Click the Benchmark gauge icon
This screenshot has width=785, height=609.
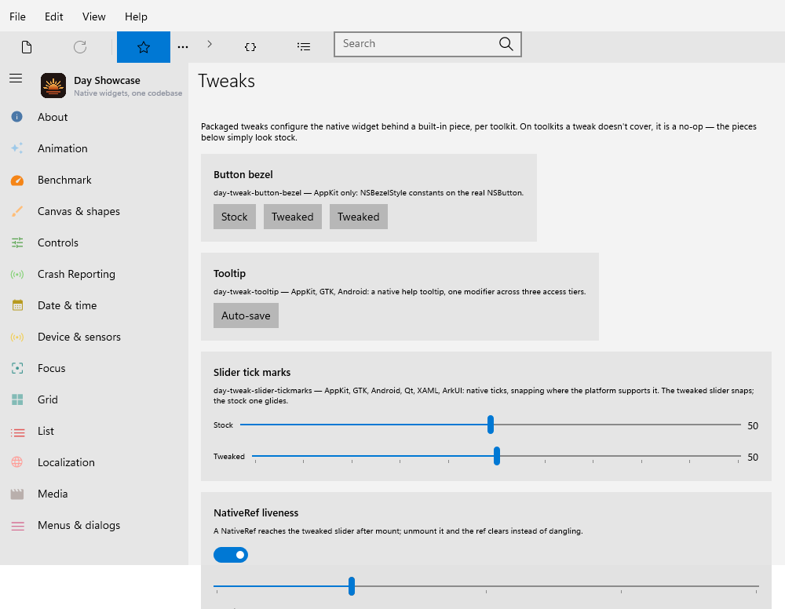[x=17, y=181]
